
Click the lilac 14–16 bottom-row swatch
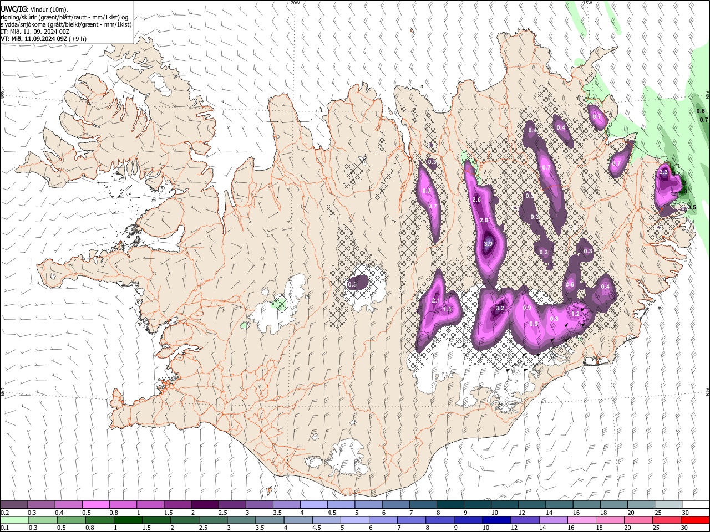(552, 520)
